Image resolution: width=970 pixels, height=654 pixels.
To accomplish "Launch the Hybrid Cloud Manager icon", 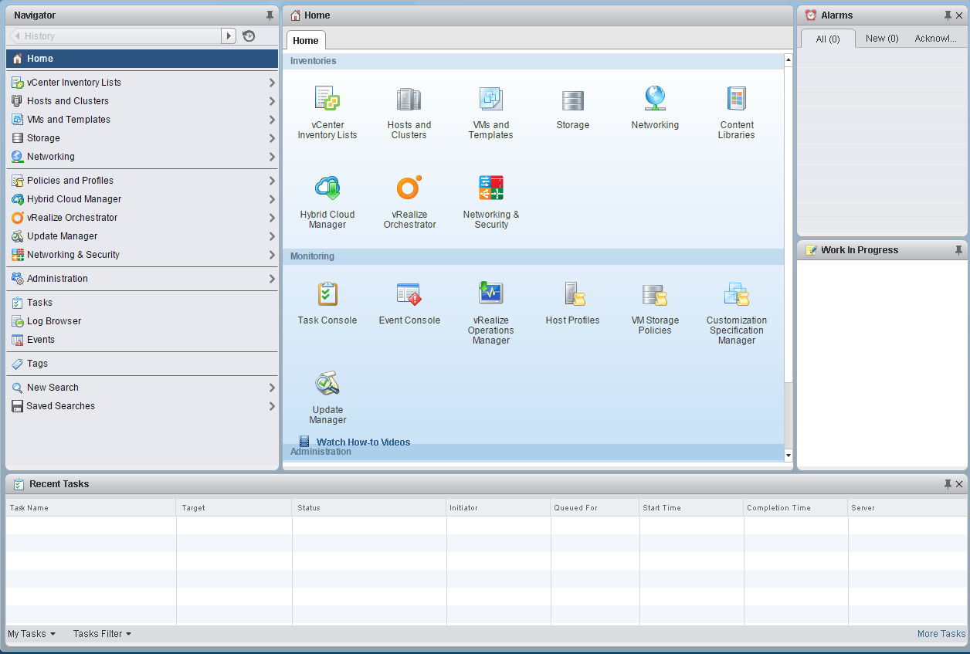I will (327, 188).
